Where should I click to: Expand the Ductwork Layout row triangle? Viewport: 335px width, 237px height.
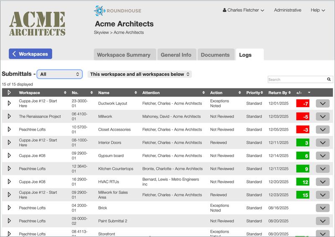coord(9,103)
